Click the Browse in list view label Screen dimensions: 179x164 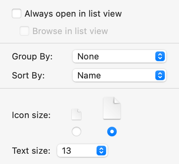coord(70,31)
